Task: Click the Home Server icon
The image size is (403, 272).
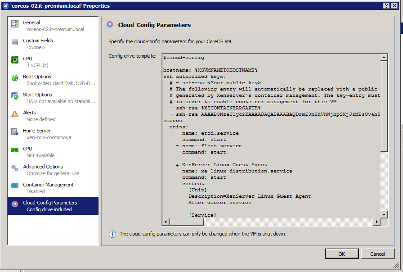Action: (x=15, y=132)
